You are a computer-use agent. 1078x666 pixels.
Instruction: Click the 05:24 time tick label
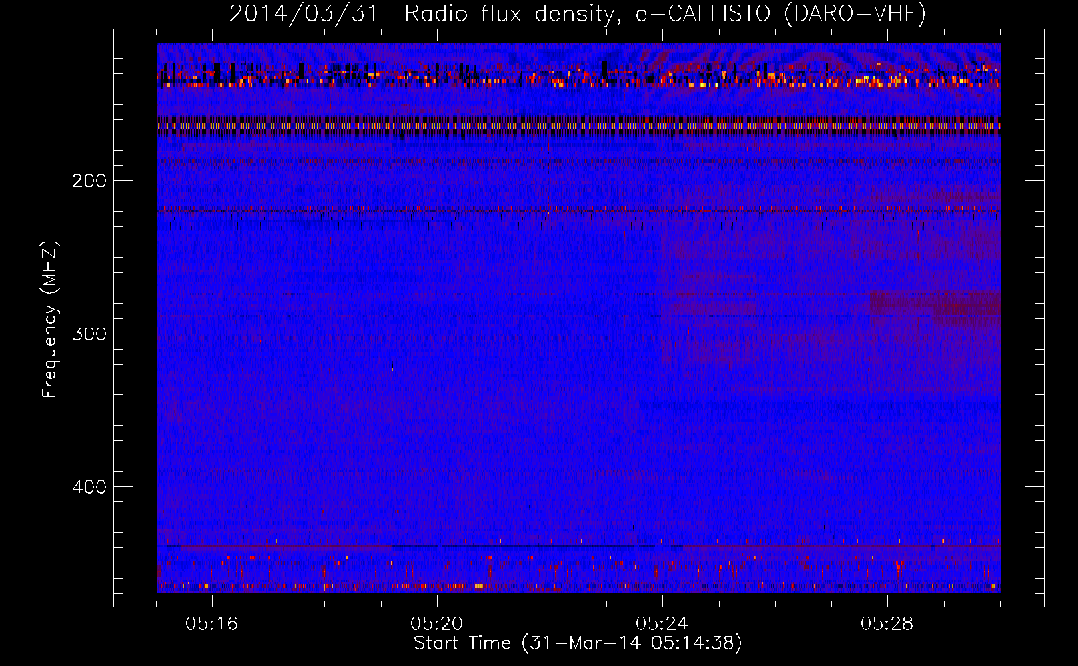pos(662,624)
